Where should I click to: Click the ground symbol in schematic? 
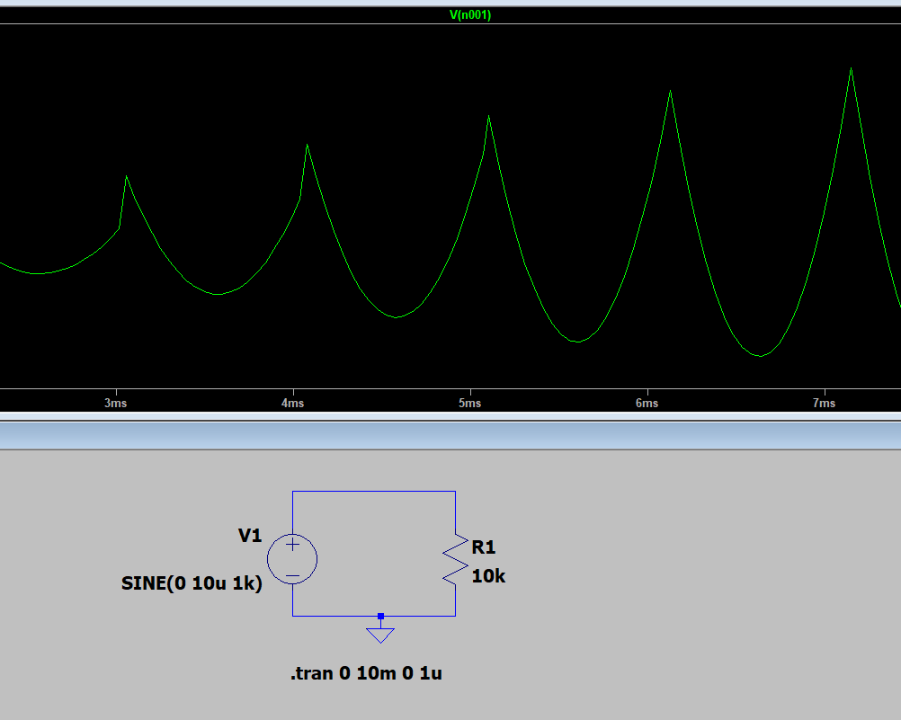(380, 635)
